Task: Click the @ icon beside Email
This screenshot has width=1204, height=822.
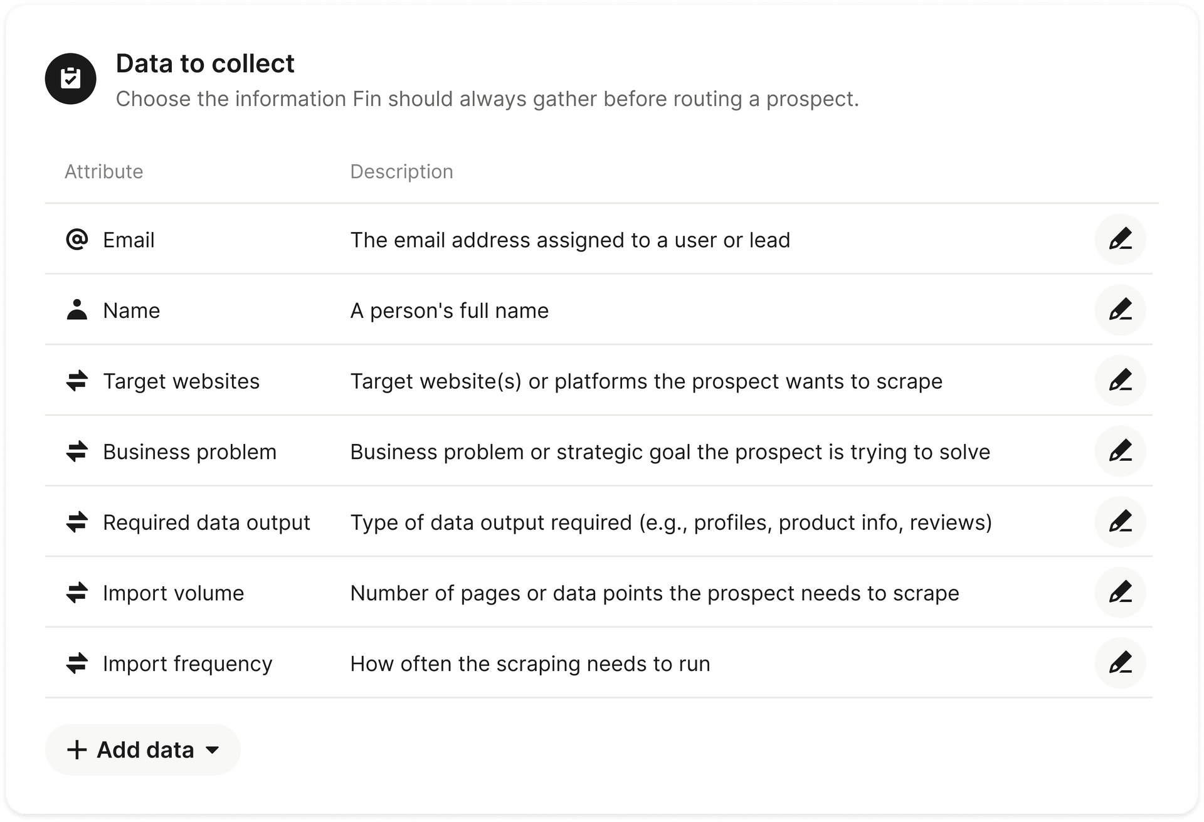Action: pos(77,240)
